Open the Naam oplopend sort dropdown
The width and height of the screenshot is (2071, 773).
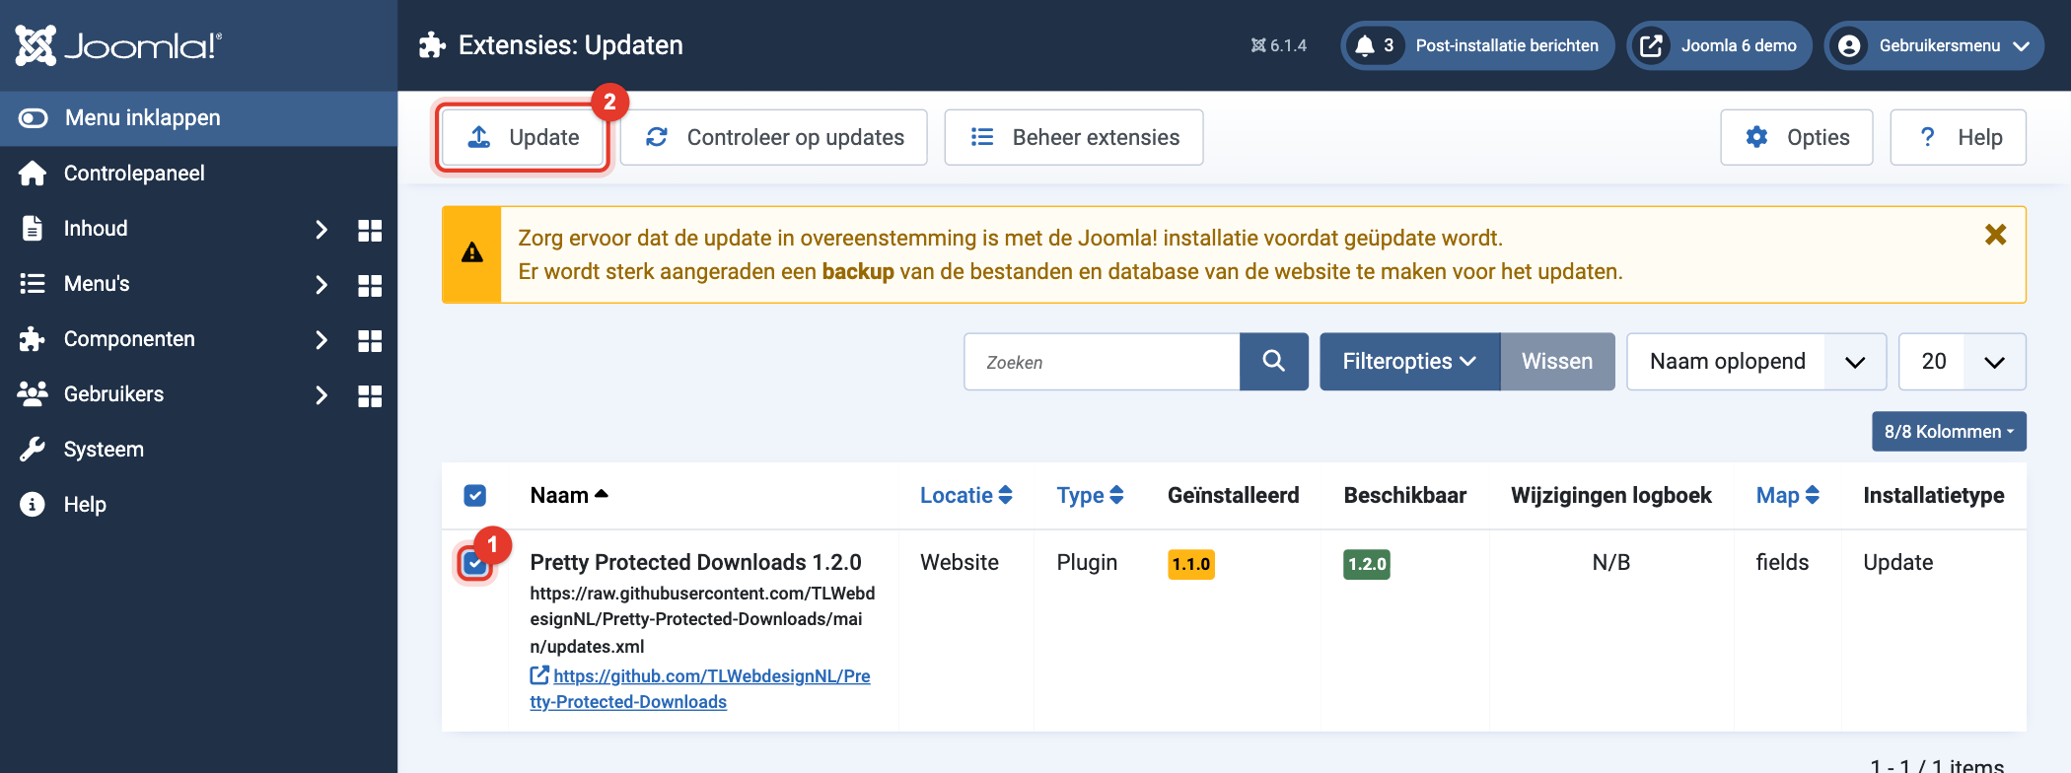[x=1756, y=362]
